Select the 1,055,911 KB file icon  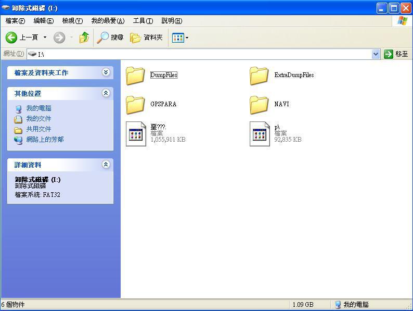136,134
